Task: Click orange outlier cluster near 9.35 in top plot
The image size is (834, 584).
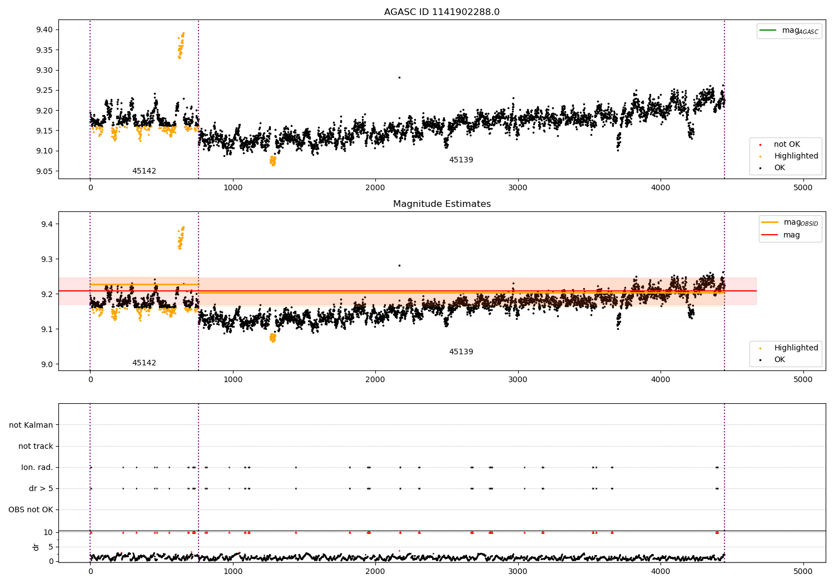Action: (181, 46)
